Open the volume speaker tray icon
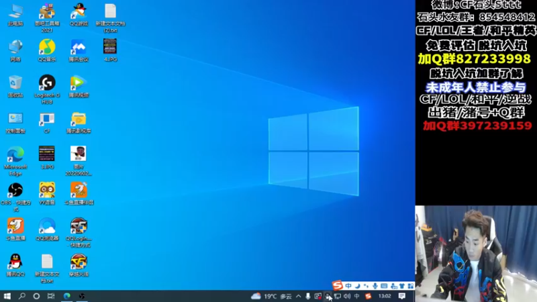This screenshot has width=537, height=302. pos(347,296)
